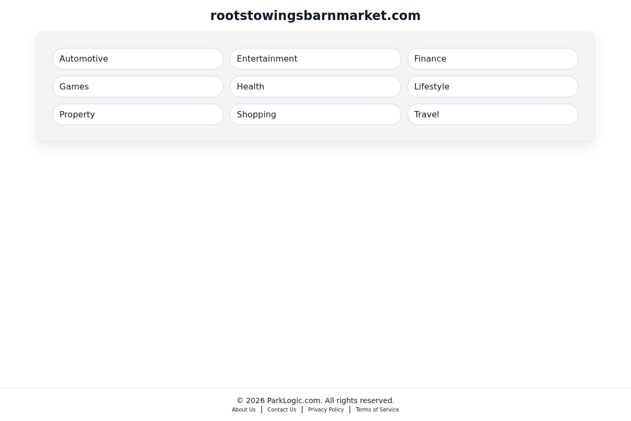
Task: Open the About Us page
Action: [x=243, y=409]
